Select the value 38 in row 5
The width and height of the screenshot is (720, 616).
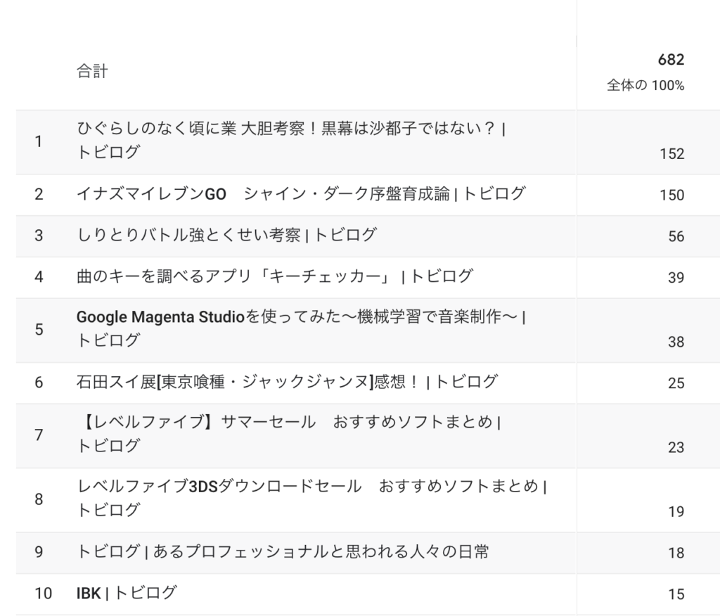coord(676,342)
